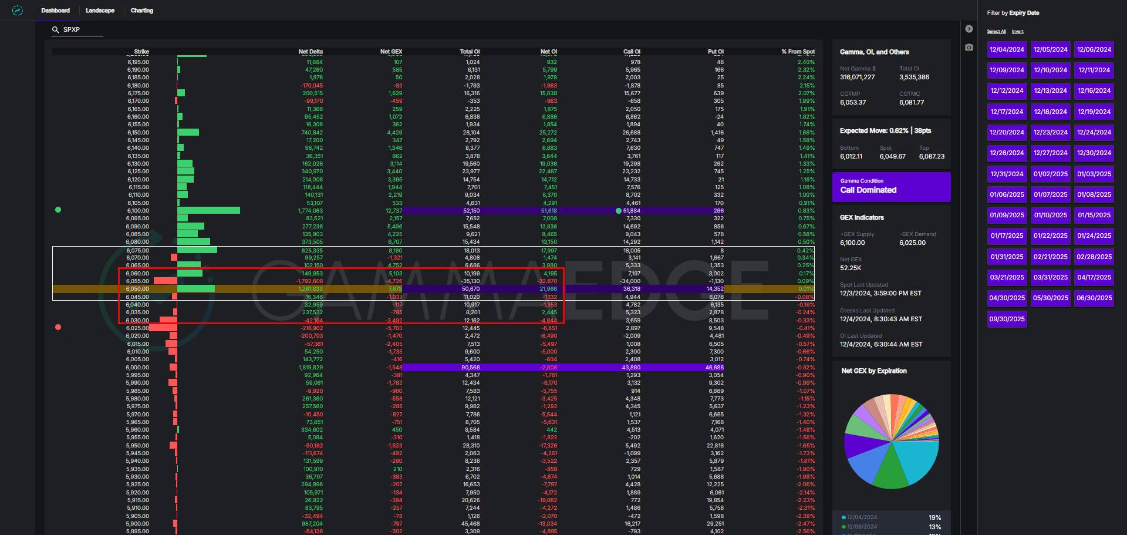Viewport: 1127px width, 535px height.
Task: Click green dot in Call OI column
Action: pos(618,211)
